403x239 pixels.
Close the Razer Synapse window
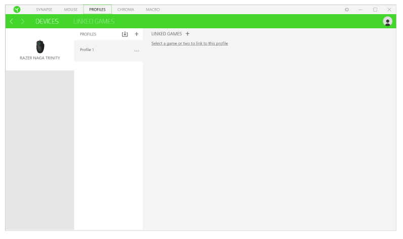coord(389,10)
